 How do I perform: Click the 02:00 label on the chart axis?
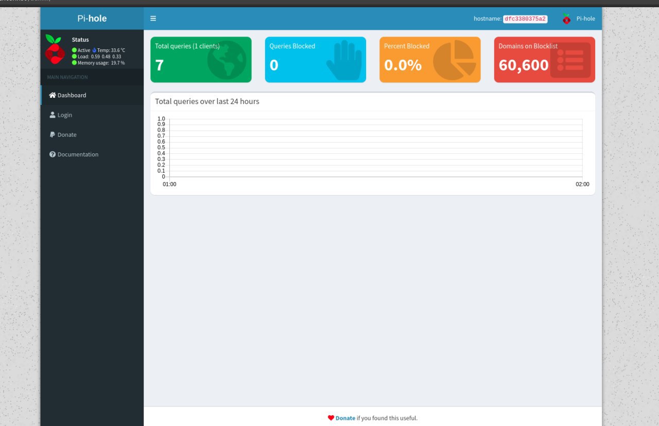click(x=583, y=184)
